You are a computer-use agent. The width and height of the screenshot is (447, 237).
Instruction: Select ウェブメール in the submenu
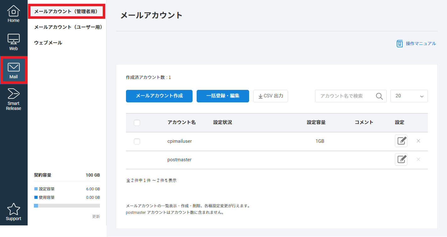pos(48,43)
